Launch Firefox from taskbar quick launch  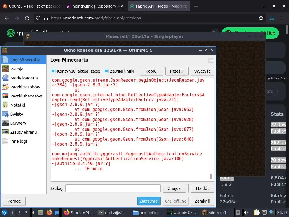point(49,212)
